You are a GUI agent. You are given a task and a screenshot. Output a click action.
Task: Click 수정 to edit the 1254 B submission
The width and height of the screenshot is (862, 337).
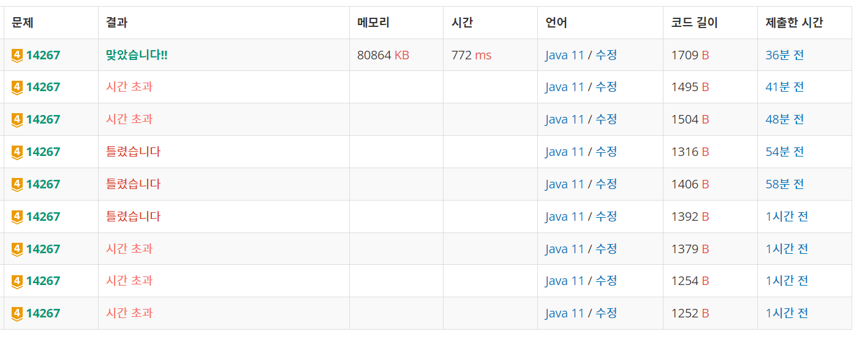pyautogui.click(x=607, y=281)
